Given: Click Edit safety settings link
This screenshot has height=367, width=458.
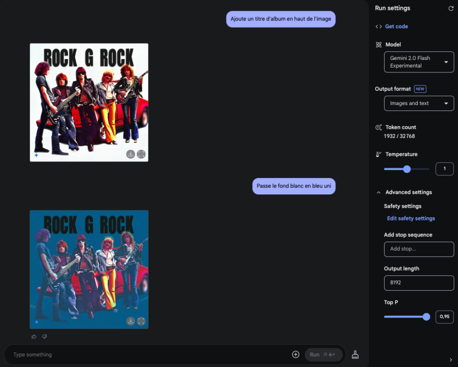Looking at the screenshot, I should 411,219.
